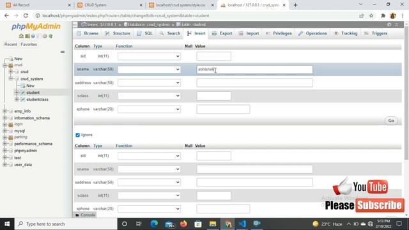Click the first sphone value field
The image size is (409, 230).
click(x=223, y=109)
